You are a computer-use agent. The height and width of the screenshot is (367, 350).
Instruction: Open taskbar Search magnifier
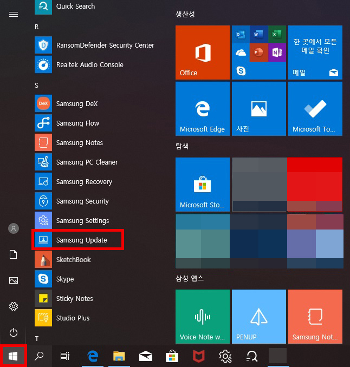coord(39,356)
